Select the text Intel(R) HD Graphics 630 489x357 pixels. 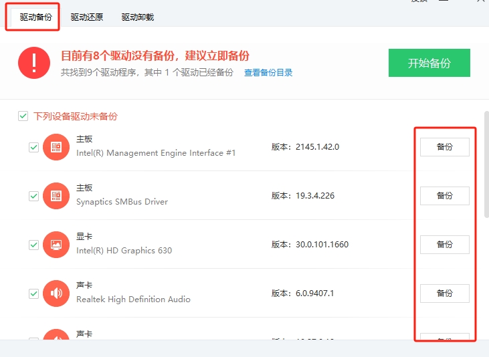tap(124, 251)
